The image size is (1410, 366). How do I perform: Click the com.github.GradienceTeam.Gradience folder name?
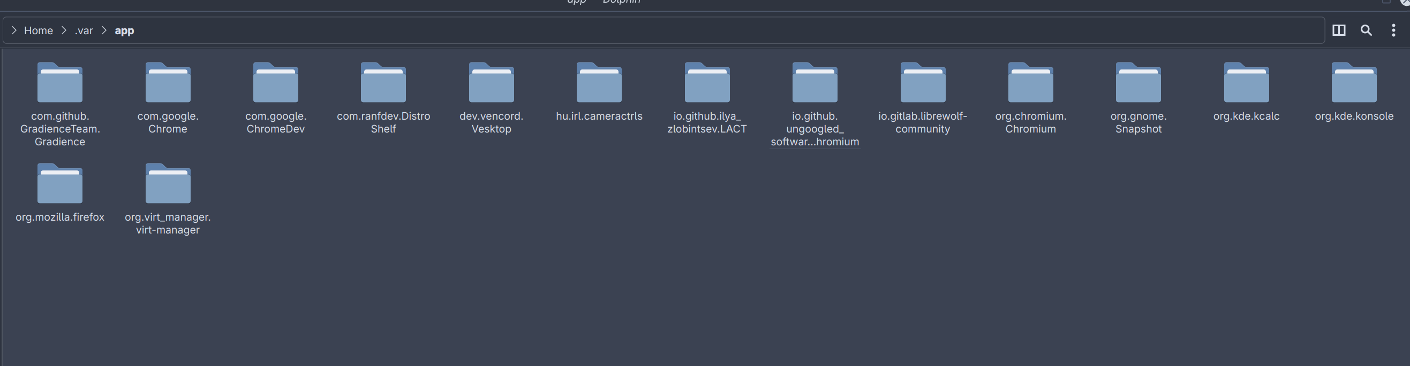pyautogui.click(x=59, y=129)
